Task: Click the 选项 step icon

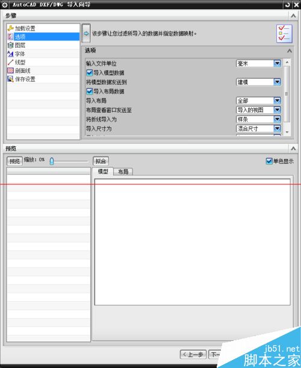Action: [x=11, y=37]
